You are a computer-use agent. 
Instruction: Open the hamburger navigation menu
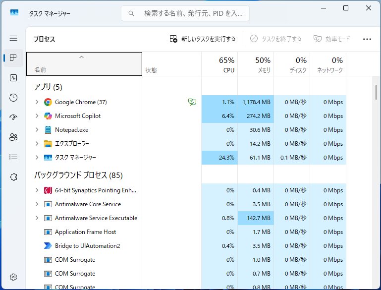coord(13,38)
